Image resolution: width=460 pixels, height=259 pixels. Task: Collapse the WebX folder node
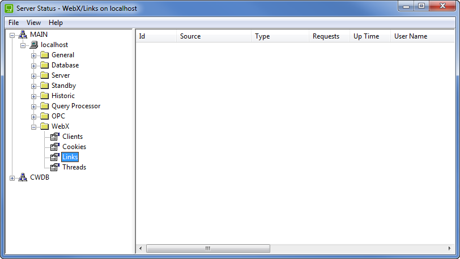coord(34,127)
